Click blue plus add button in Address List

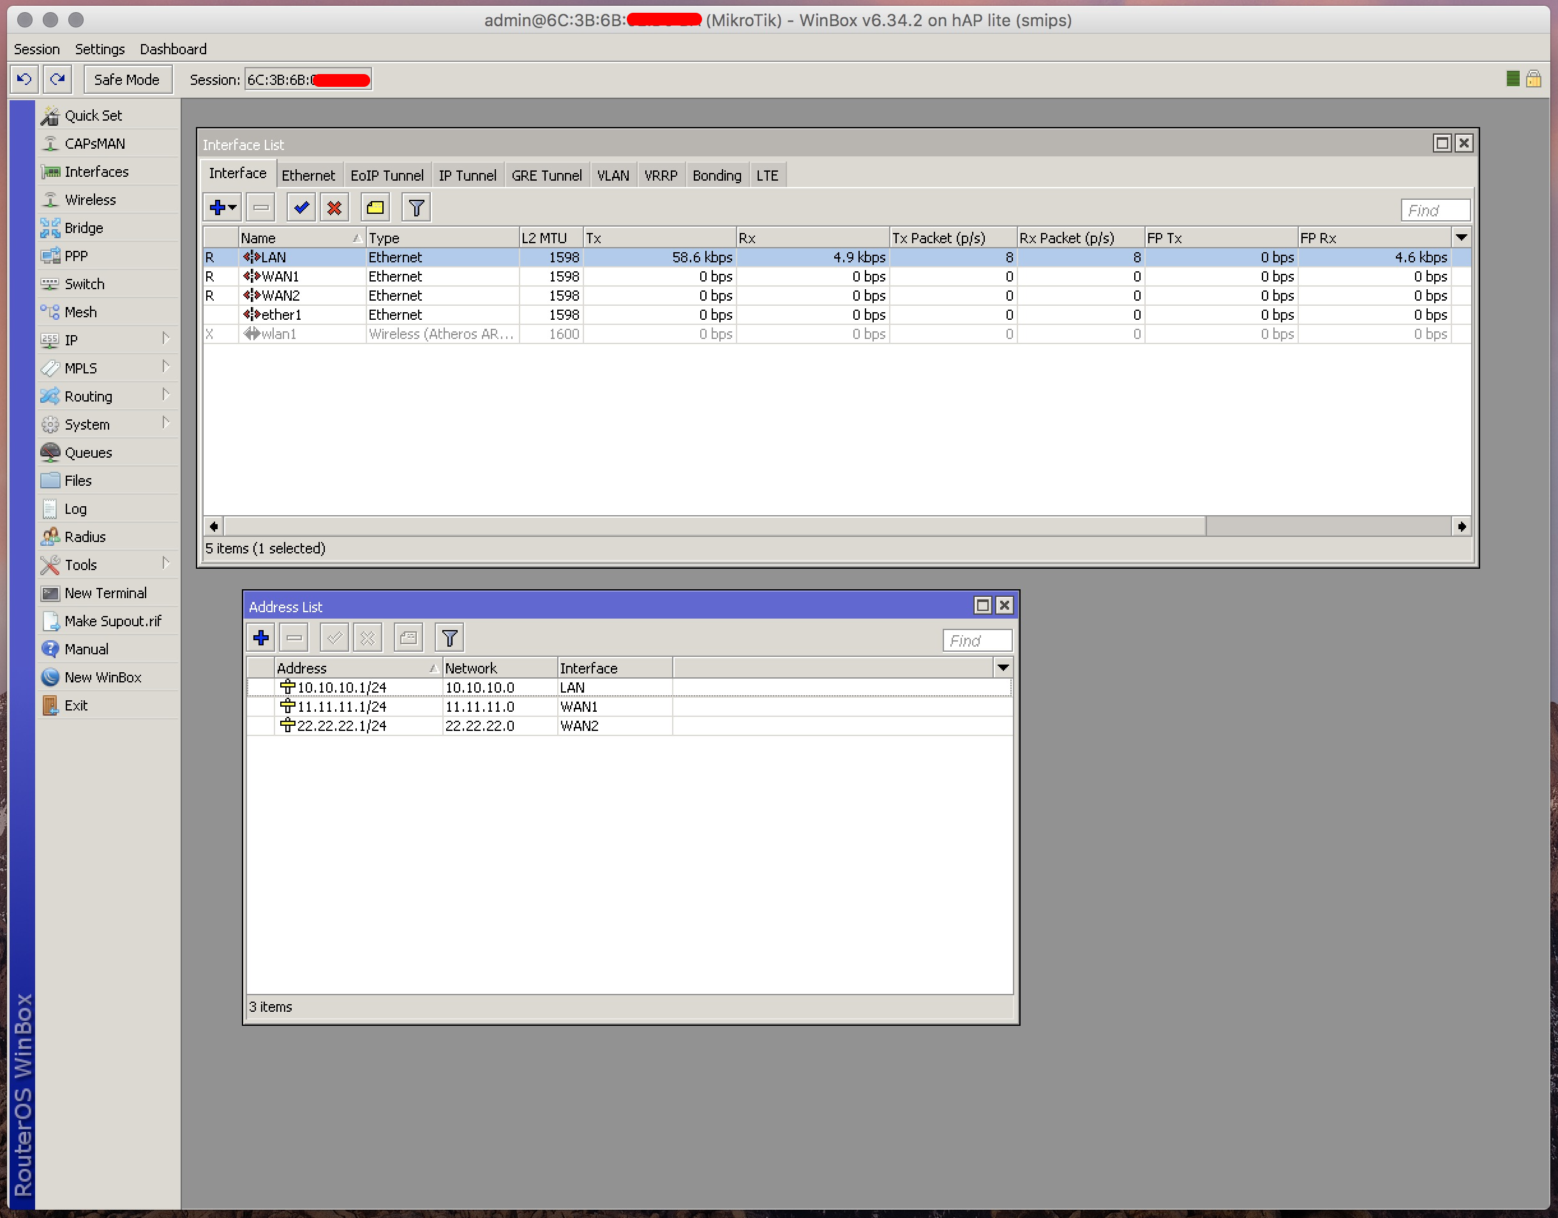261,638
